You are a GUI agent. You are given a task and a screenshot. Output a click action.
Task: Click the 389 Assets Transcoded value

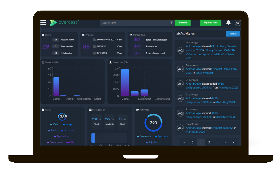click(137, 53)
